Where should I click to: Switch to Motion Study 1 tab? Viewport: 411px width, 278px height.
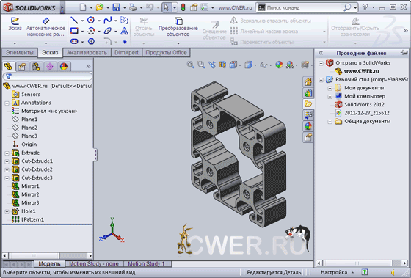click(x=146, y=263)
